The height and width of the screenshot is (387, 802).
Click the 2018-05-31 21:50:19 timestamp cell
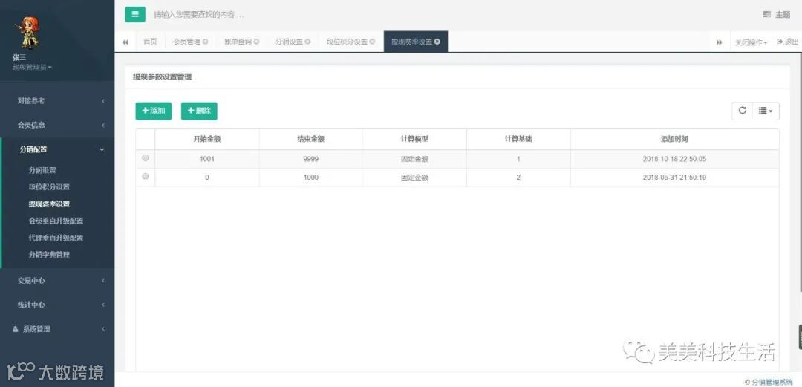point(674,178)
